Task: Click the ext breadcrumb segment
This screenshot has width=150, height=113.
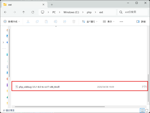Action: coord(101,12)
